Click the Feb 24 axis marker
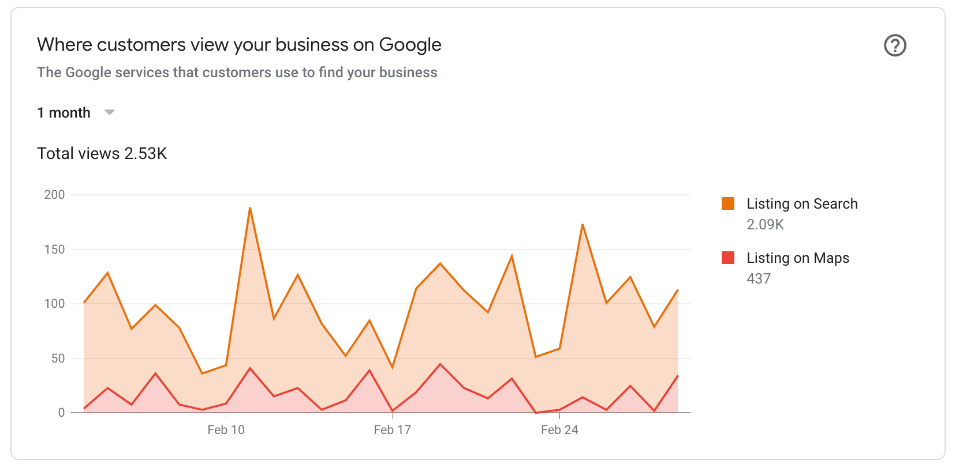Viewport: 963px width, 468px height. tap(559, 429)
